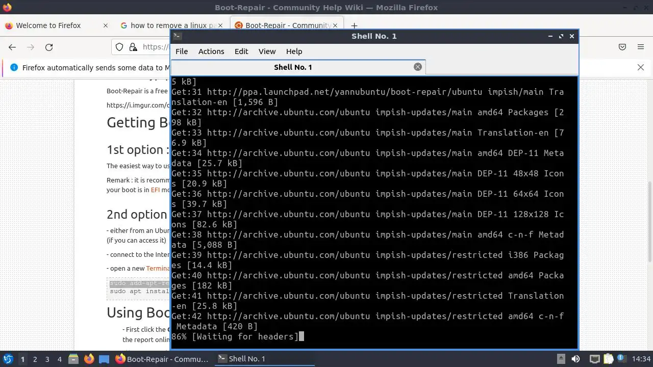
Task: Open a new Firefox tab
Action: [354, 25]
